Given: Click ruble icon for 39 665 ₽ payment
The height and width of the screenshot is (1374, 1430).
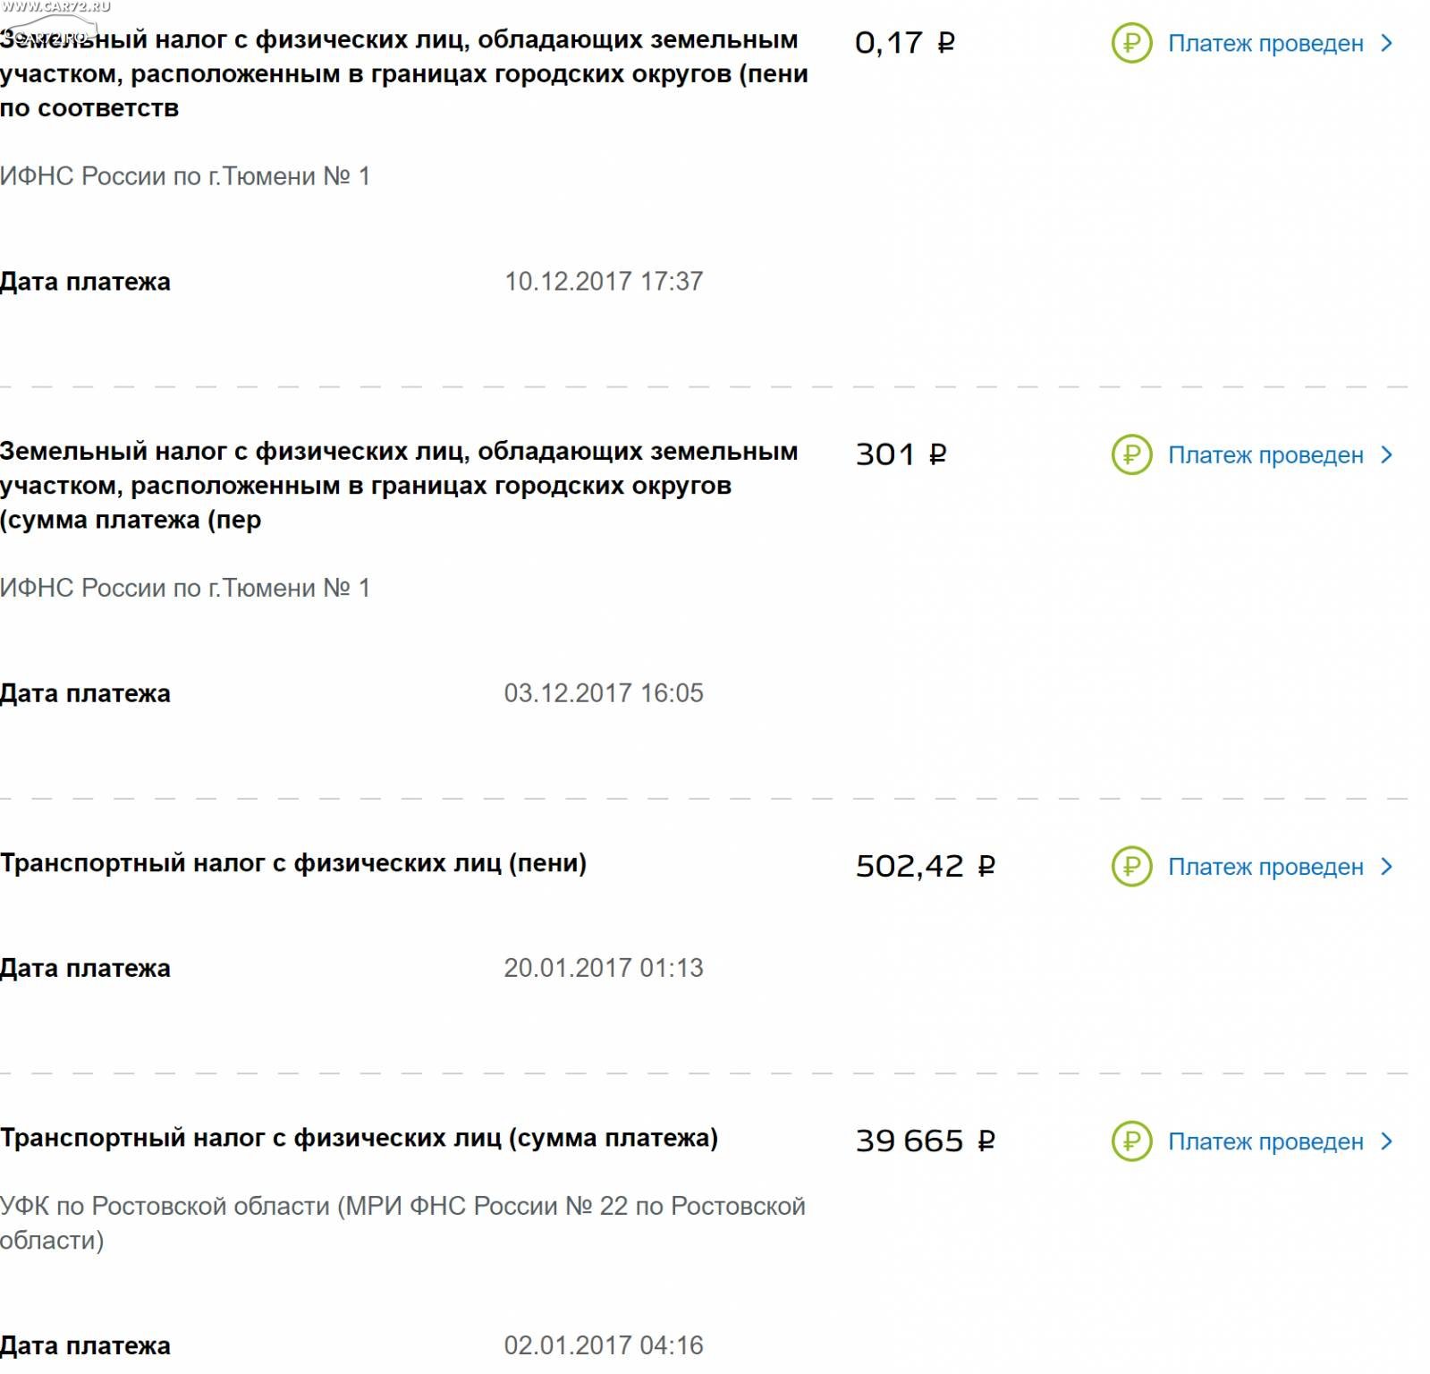Looking at the screenshot, I should tap(1131, 1141).
